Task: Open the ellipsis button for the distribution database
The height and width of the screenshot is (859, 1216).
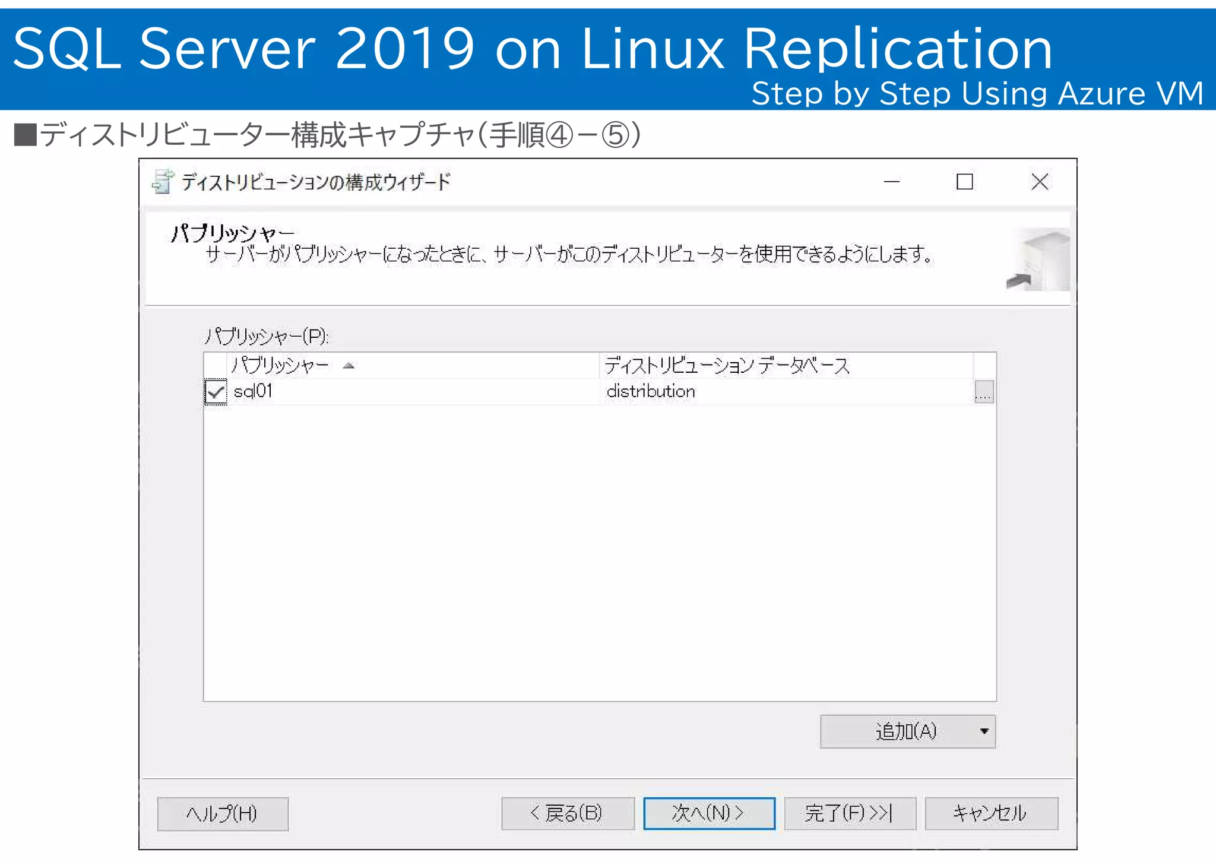Action: [x=984, y=392]
